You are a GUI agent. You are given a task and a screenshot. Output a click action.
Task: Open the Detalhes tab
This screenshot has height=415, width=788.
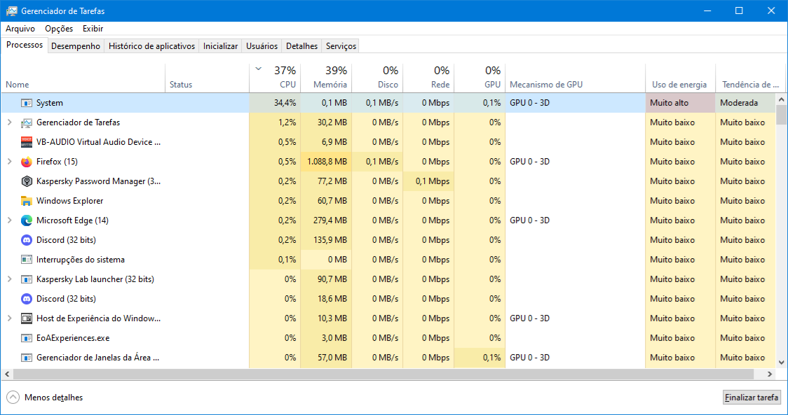click(301, 46)
